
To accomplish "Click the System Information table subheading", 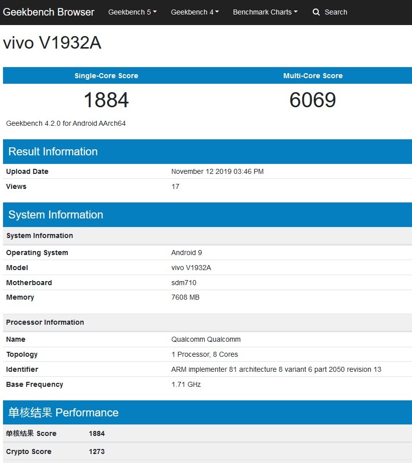I will pos(40,236).
